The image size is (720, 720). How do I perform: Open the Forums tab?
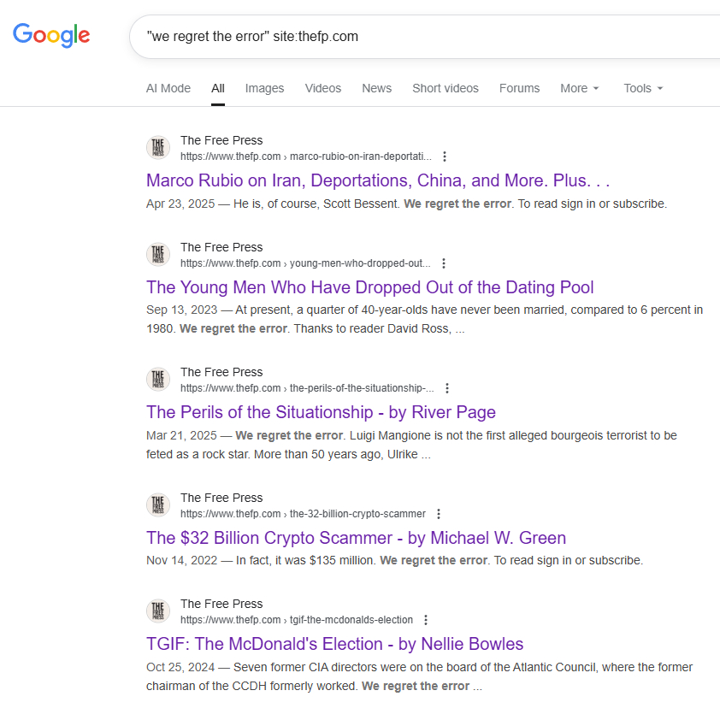519,88
